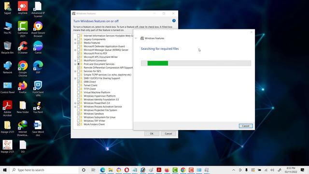Screen dimensions: 309x174
Task: Open Adobe Acrobat desktop shortcut
Action: (x=8, y=108)
